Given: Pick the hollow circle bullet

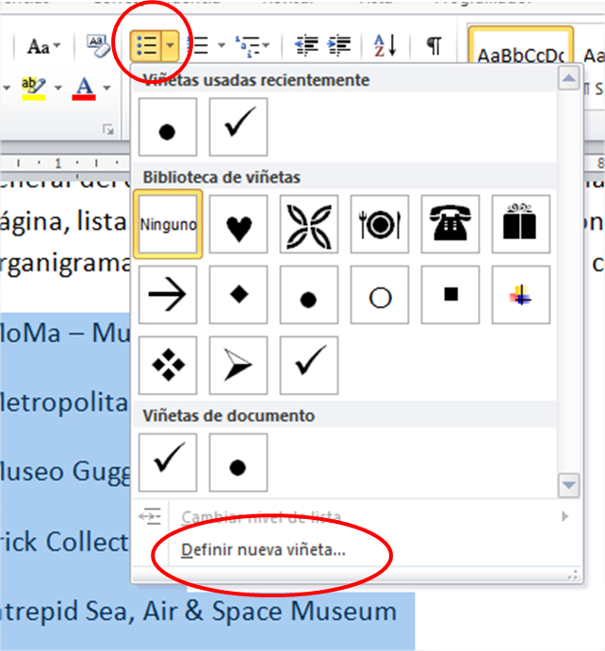Looking at the screenshot, I should coord(380,295).
